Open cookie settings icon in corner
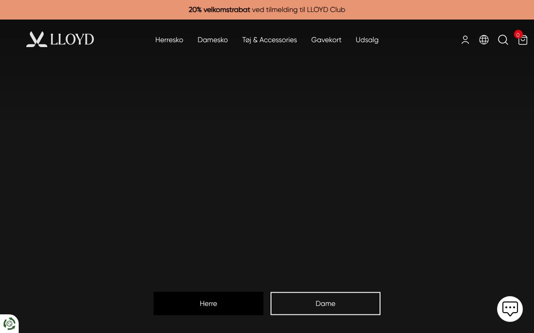The height and width of the screenshot is (333, 534). [9, 324]
